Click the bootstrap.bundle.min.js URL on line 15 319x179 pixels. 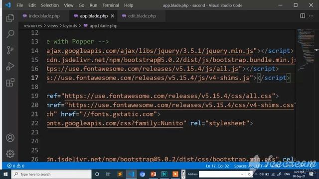coord(171,60)
